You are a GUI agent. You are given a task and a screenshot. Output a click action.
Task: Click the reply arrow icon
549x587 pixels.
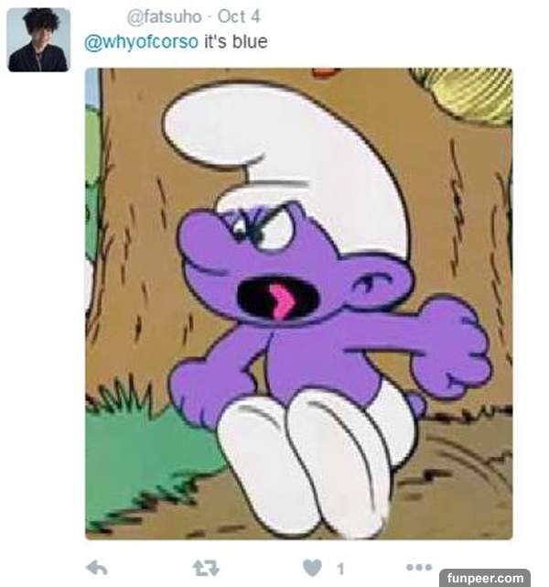tap(97, 568)
